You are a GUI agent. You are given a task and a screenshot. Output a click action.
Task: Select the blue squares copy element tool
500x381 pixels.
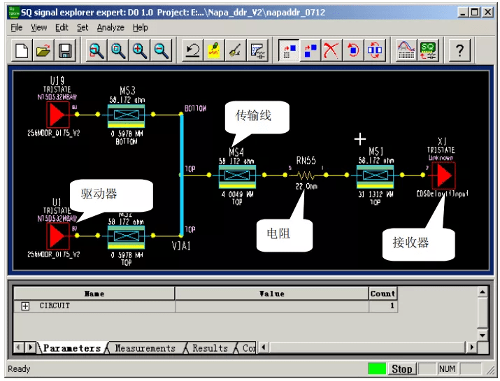310,50
